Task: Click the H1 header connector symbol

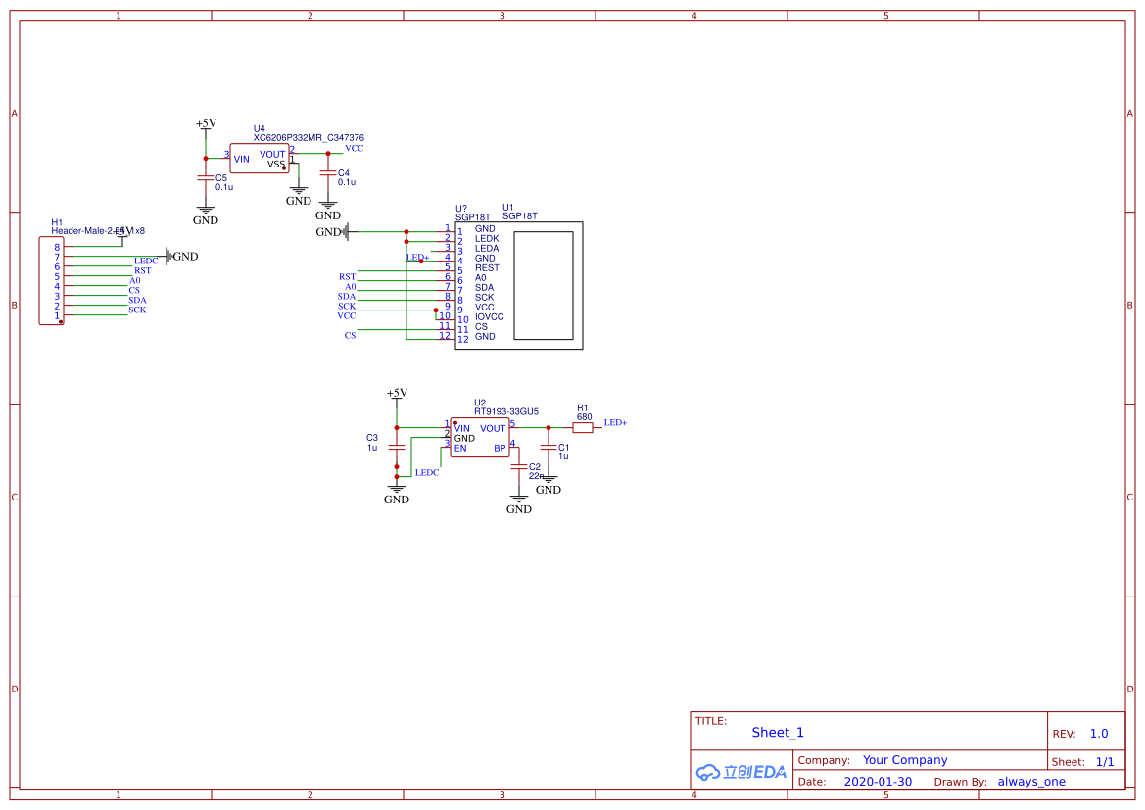Action: [x=52, y=280]
